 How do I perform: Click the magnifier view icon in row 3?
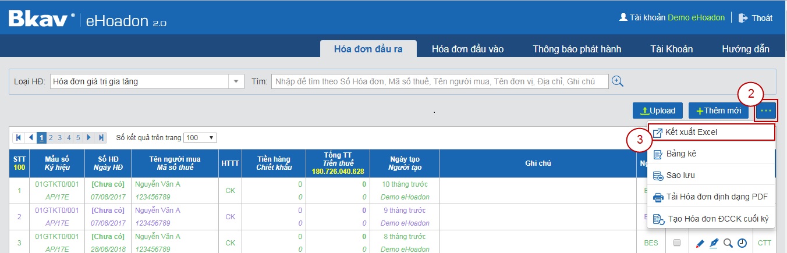click(x=728, y=243)
